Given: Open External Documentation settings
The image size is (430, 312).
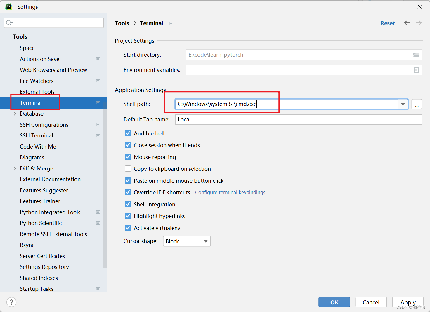Looking at the screenshot, I should (50, 179).
